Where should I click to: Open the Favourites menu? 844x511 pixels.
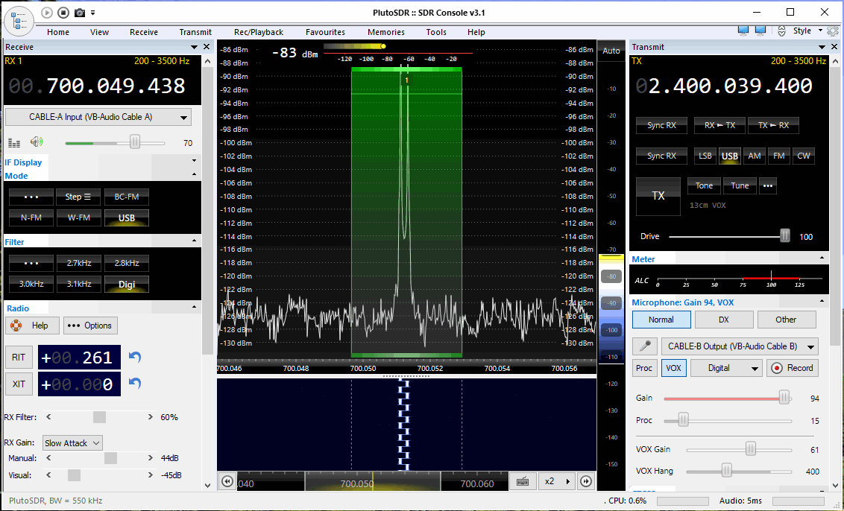tap(325, 32)
